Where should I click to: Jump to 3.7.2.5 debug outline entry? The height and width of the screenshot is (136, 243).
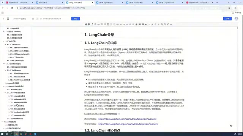[x=17, y=109]
